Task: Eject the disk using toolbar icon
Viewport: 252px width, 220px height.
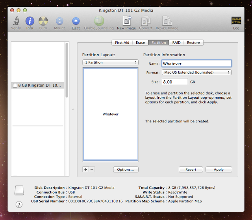Action: coord(76,21)
